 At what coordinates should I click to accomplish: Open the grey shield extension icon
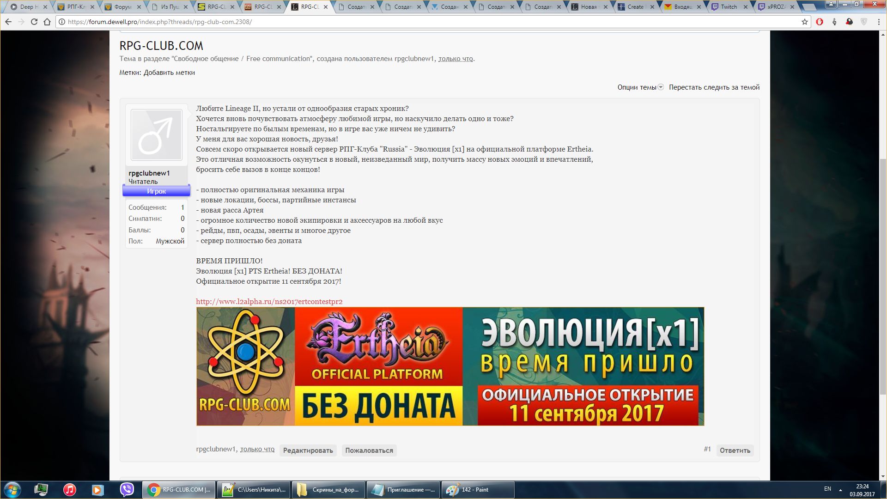864,22
